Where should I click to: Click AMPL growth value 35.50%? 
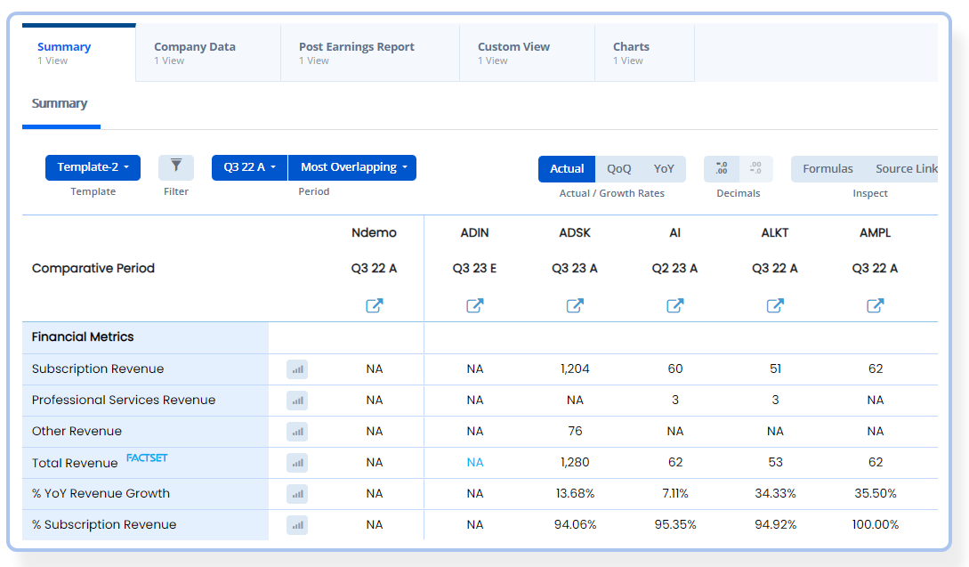pyautogui.click(x=875, y=493)
